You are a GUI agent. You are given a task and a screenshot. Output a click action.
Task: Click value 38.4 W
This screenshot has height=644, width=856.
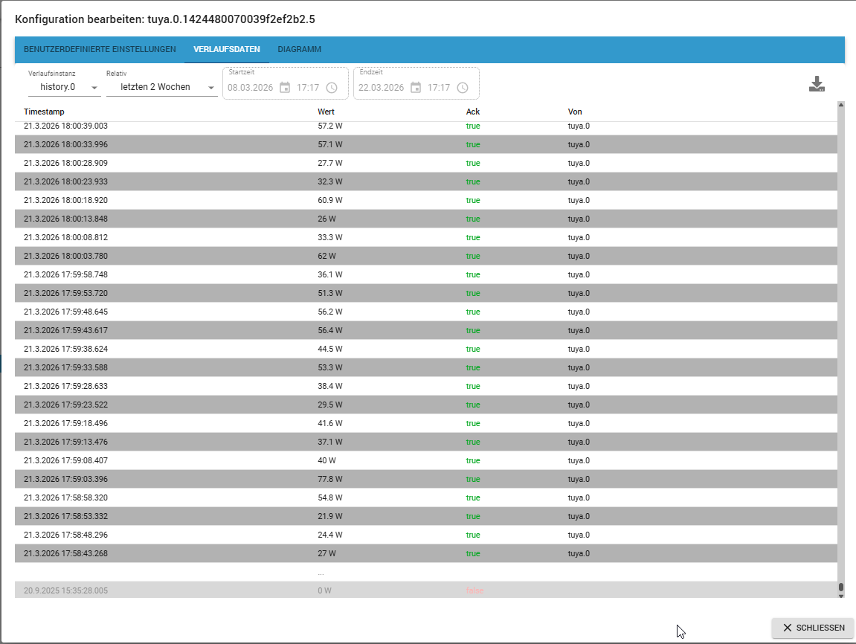[x=329, y=386]
